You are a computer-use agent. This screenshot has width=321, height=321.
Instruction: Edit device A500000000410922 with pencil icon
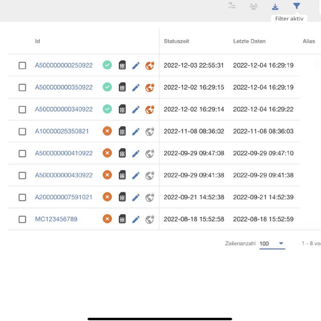pos(136,153)
